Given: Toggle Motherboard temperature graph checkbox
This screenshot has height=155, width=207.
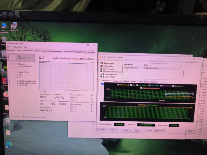Looking at the screenshot, I should point(118,85).
